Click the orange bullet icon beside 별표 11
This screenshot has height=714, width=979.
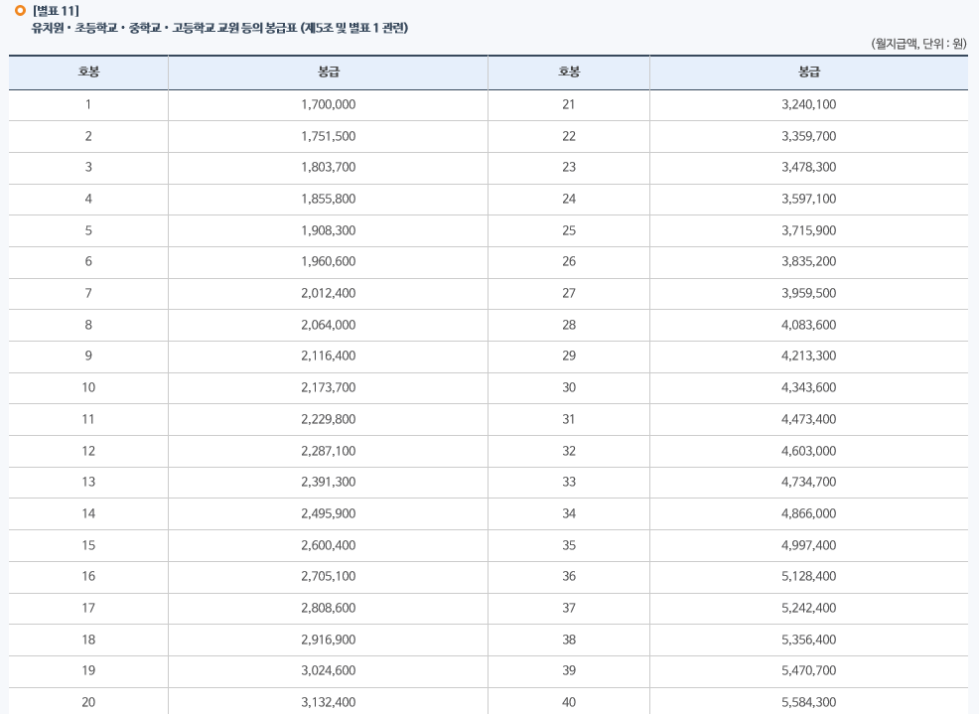20,11
